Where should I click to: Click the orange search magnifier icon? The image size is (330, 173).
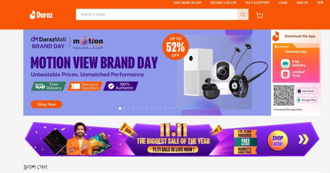coord(243,14)
